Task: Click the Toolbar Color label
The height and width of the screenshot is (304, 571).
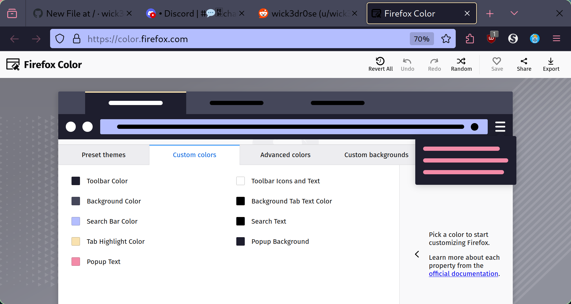Action: [107, 181]
